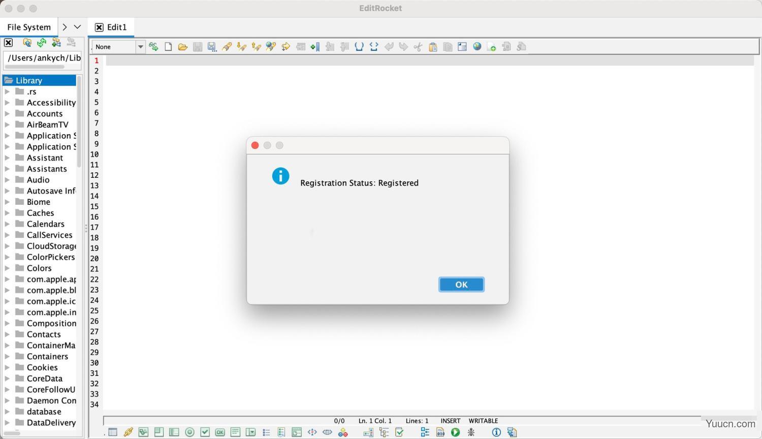Click the Find Next flashlight icon
The width and height of the screenshot is (762, 439).
(242, 47)
